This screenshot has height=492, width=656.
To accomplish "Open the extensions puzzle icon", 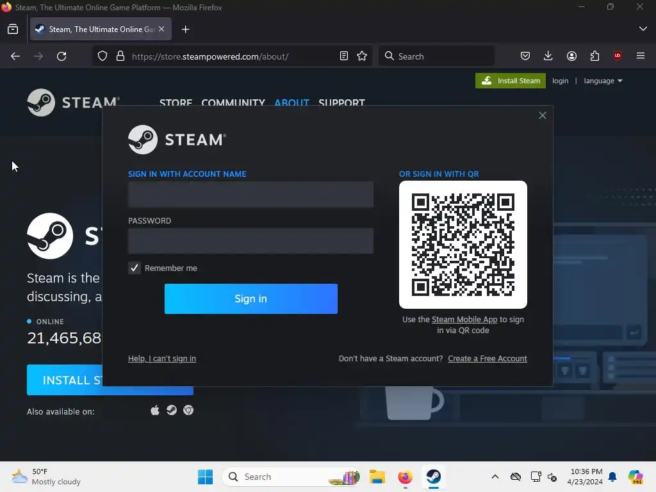I will [x=595, y=56].
